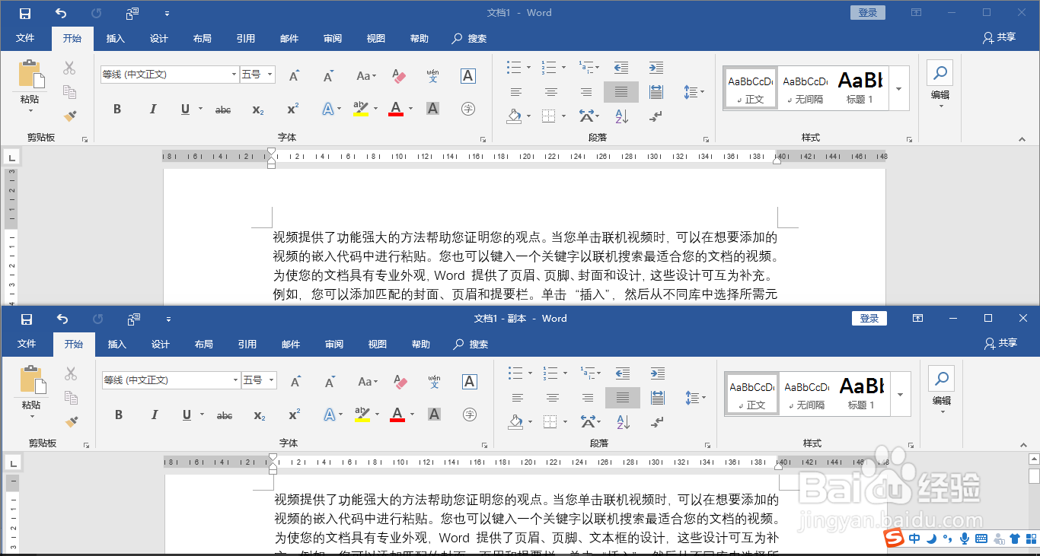
Task: Click Save icon in 文档1 window
Action: point(25,13)
